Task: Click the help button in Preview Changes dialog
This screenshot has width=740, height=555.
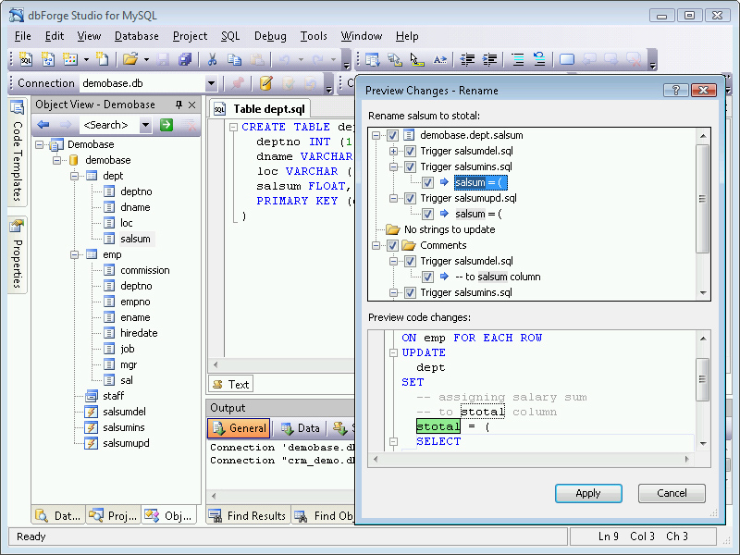Action: click(x=675, y=90)
